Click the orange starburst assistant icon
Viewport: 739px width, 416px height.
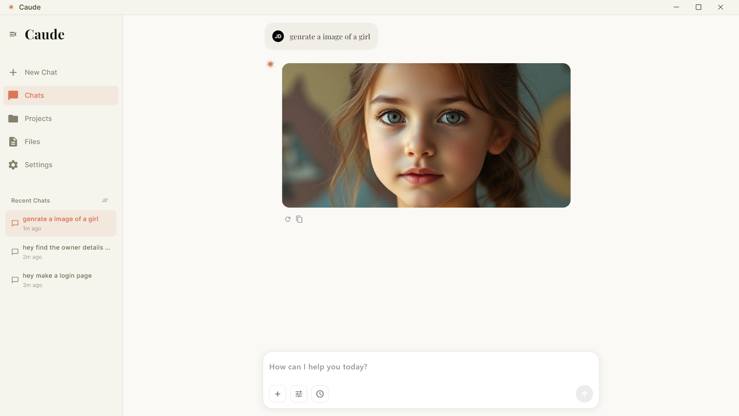pos(270,64)
